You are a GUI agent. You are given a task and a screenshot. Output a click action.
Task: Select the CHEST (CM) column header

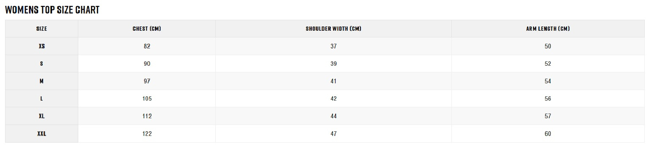pos(147,29)
